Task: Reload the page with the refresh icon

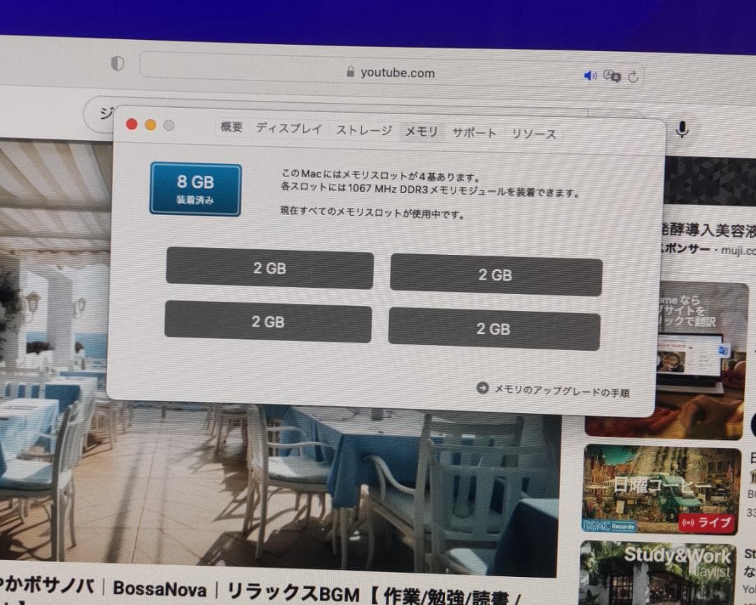Action: click(x=634, y=76)
